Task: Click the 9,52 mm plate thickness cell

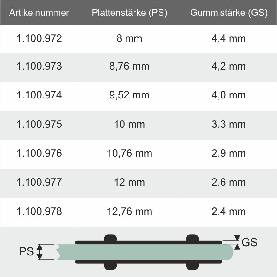Action: [129, 96]
